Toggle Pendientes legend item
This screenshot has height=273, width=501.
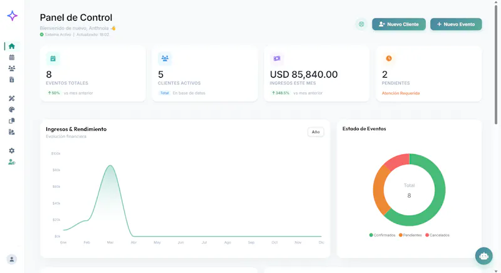pos(410,235)
